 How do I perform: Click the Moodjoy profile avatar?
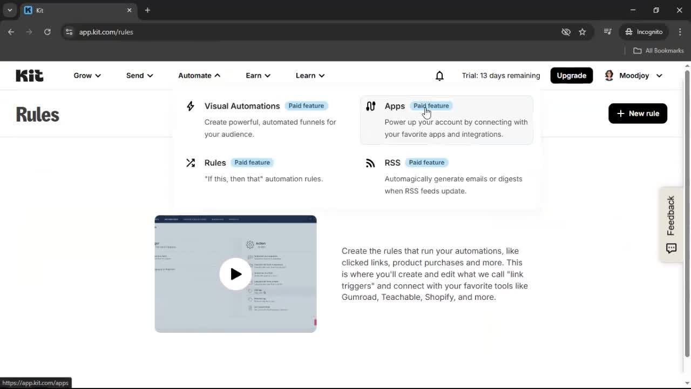click(x=609, y=75)
